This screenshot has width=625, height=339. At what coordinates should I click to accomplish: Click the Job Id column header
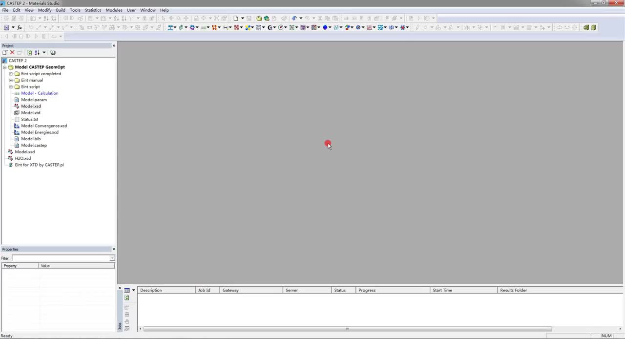pyautogui.click(x=208, y=290)
